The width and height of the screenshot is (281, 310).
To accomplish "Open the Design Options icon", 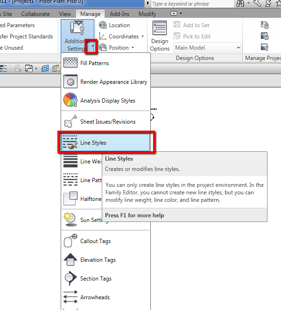I will (x=160, y=28).
